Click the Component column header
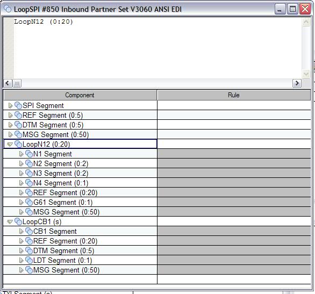 click(80, 95)
